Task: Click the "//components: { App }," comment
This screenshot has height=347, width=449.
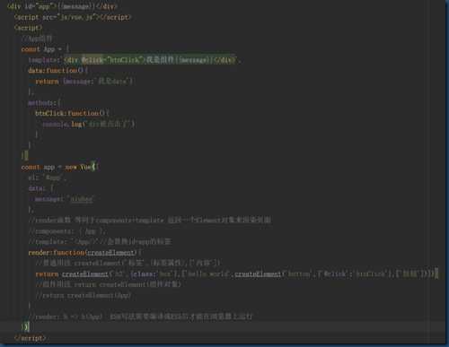Action: pyautogui.click(x=67, y=231)
